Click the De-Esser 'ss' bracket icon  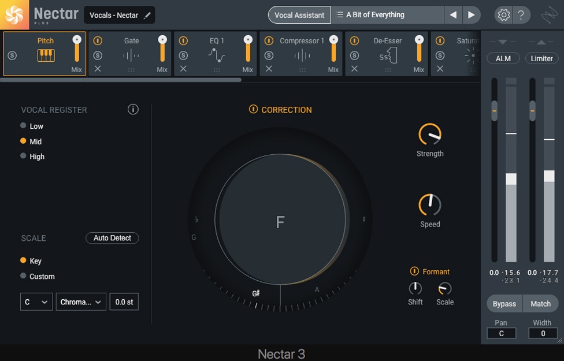pyautogui.click(x=388, y=55)
